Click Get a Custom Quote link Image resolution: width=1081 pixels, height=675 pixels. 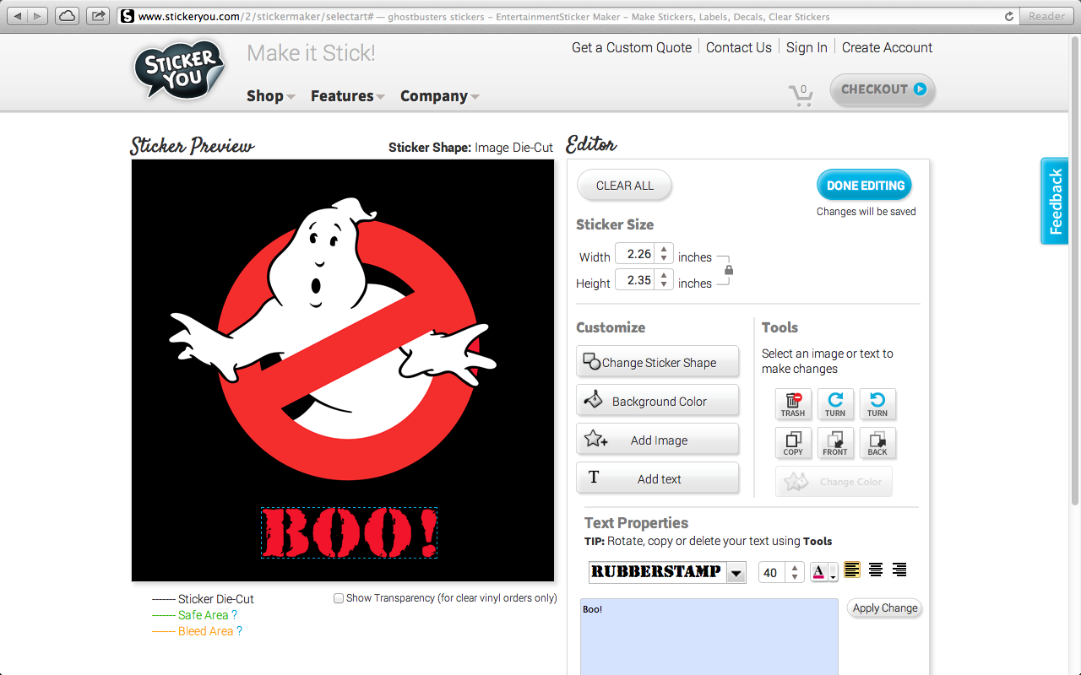(632, 47)
